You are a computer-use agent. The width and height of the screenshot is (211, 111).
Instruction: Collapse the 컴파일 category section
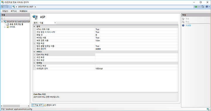[x=34, y=63]
